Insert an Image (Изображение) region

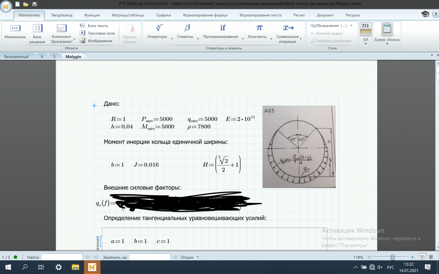96,41
